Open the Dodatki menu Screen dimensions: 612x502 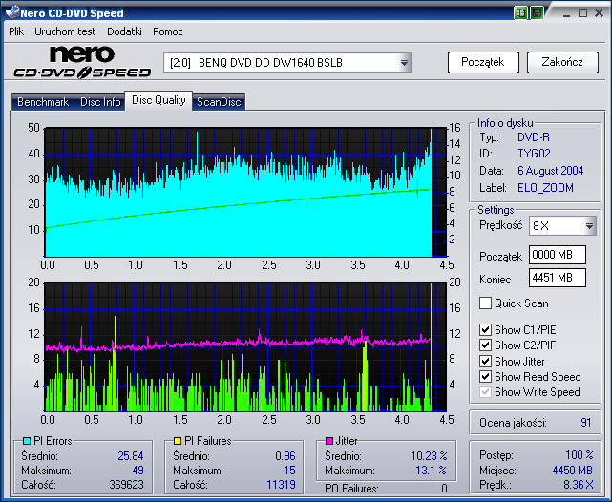pos(124,31)
